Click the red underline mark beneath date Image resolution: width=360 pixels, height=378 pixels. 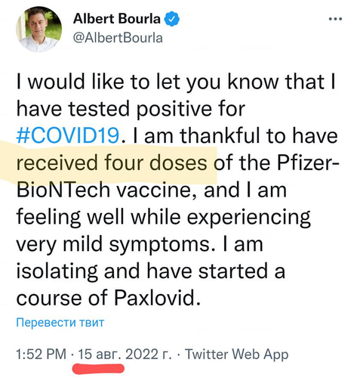pos(98,368)
